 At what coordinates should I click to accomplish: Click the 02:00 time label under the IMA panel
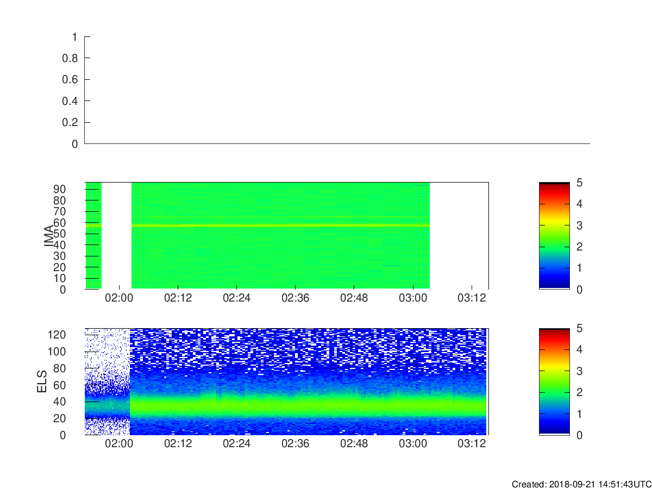click(x=119, y=298)
